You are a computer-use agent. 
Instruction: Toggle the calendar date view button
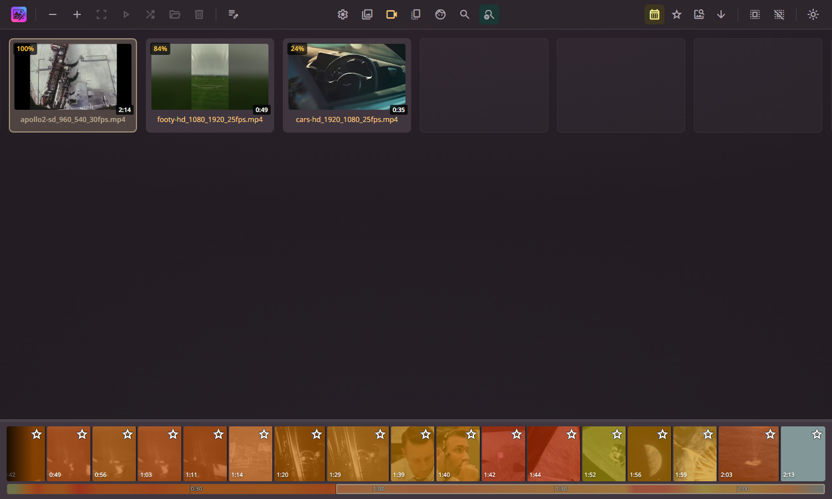pos(655,14)
